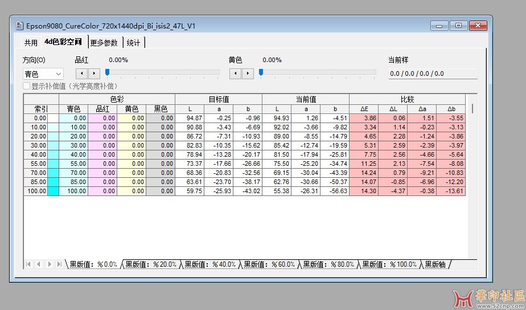Viewport: 526px width, 310px height.
Task: Select the 黑版轴 sheet tab
Action: pos(435,264)
